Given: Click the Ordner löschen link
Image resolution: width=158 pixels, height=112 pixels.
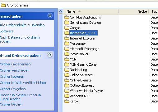Looking at the screenshot, I should (11, 104).
